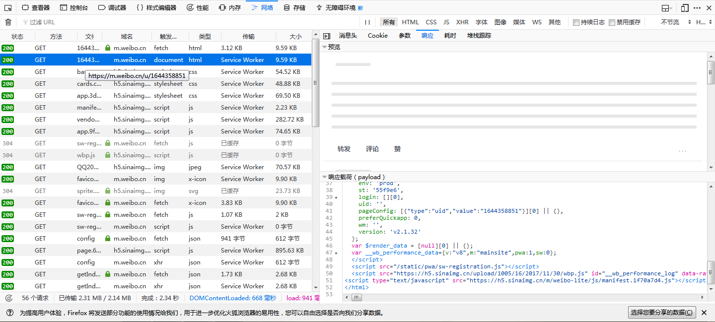Sort requests by 域名 column header
Viewport: 715px width, 322px height.
pyautogui.click(x=127, y=37)
